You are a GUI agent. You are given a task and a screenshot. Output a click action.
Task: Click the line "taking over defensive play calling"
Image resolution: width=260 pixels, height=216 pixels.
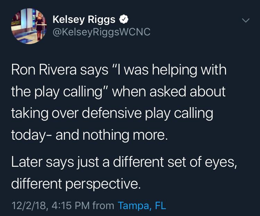[112, 113]
